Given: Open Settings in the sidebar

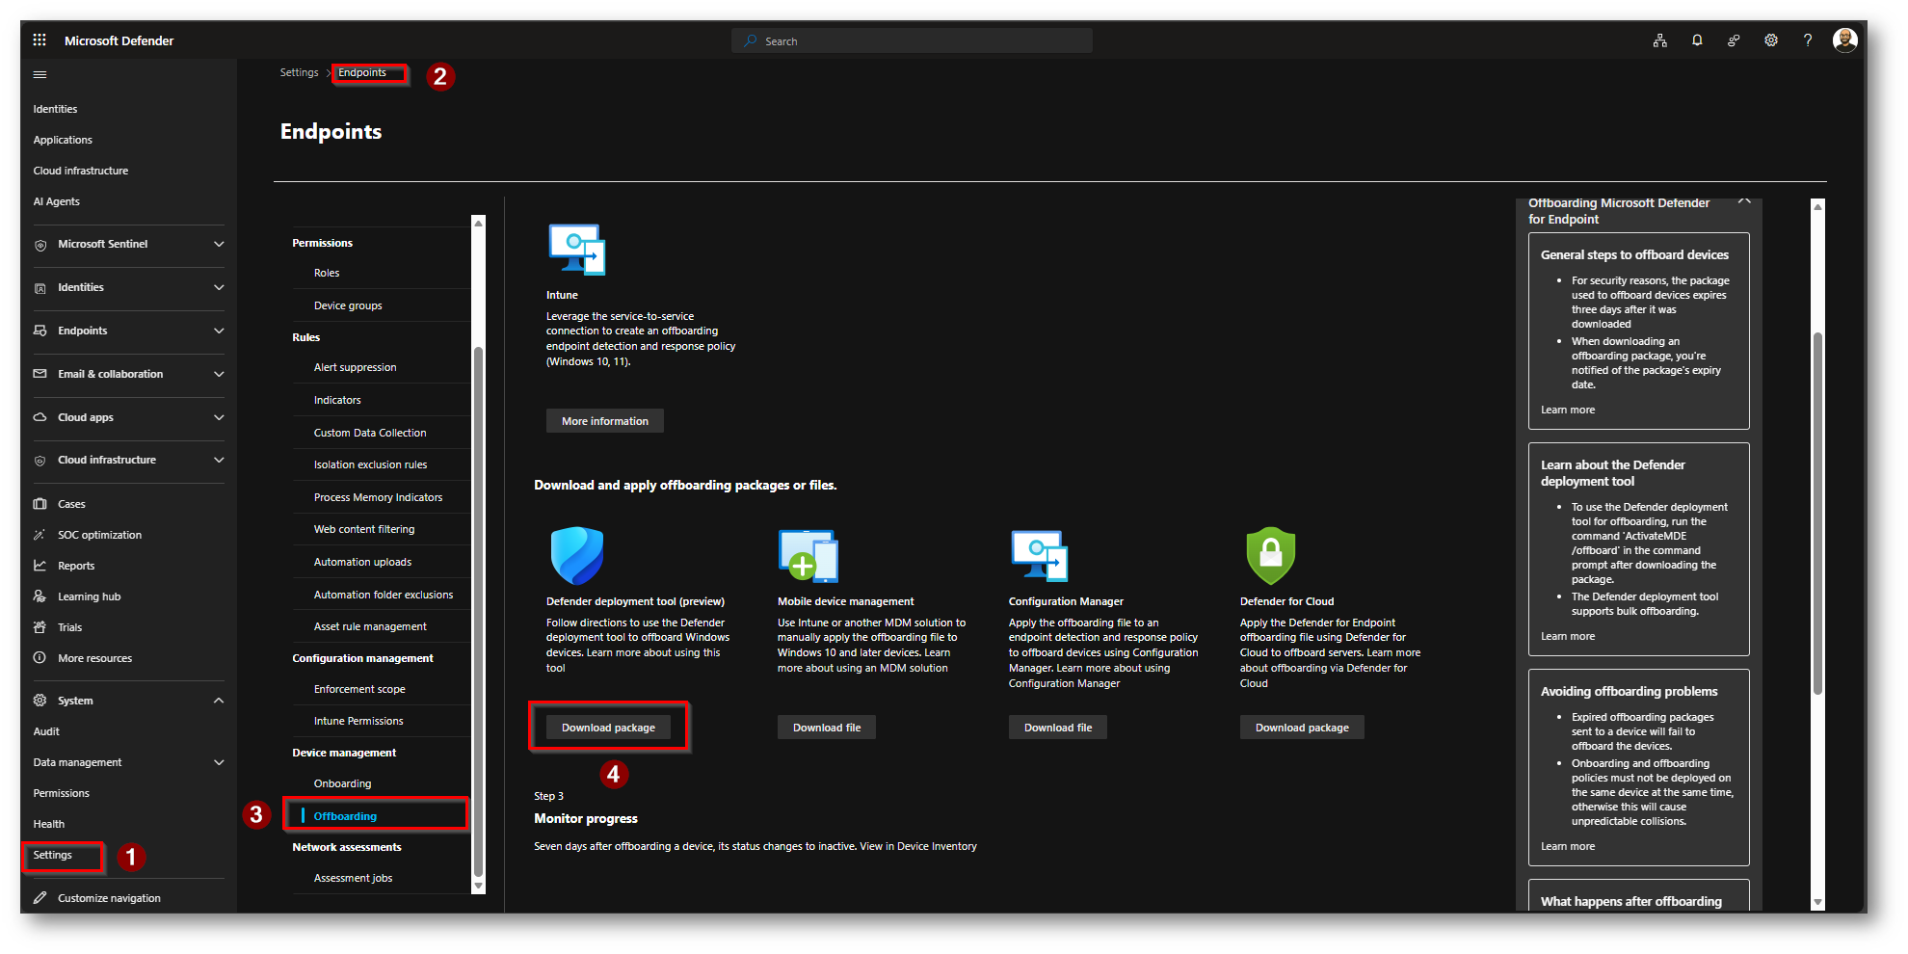Looking at the screenshot, I should tap(52, 855).
